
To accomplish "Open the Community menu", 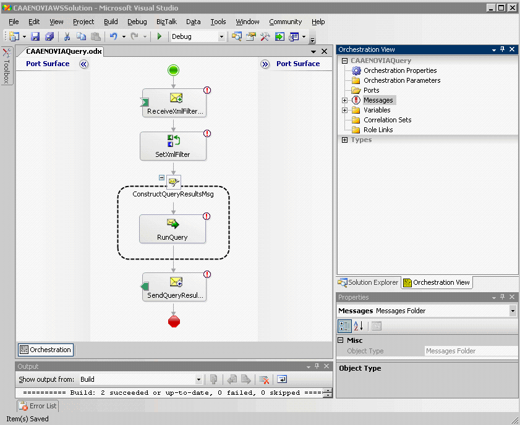I will click(285, 22).
